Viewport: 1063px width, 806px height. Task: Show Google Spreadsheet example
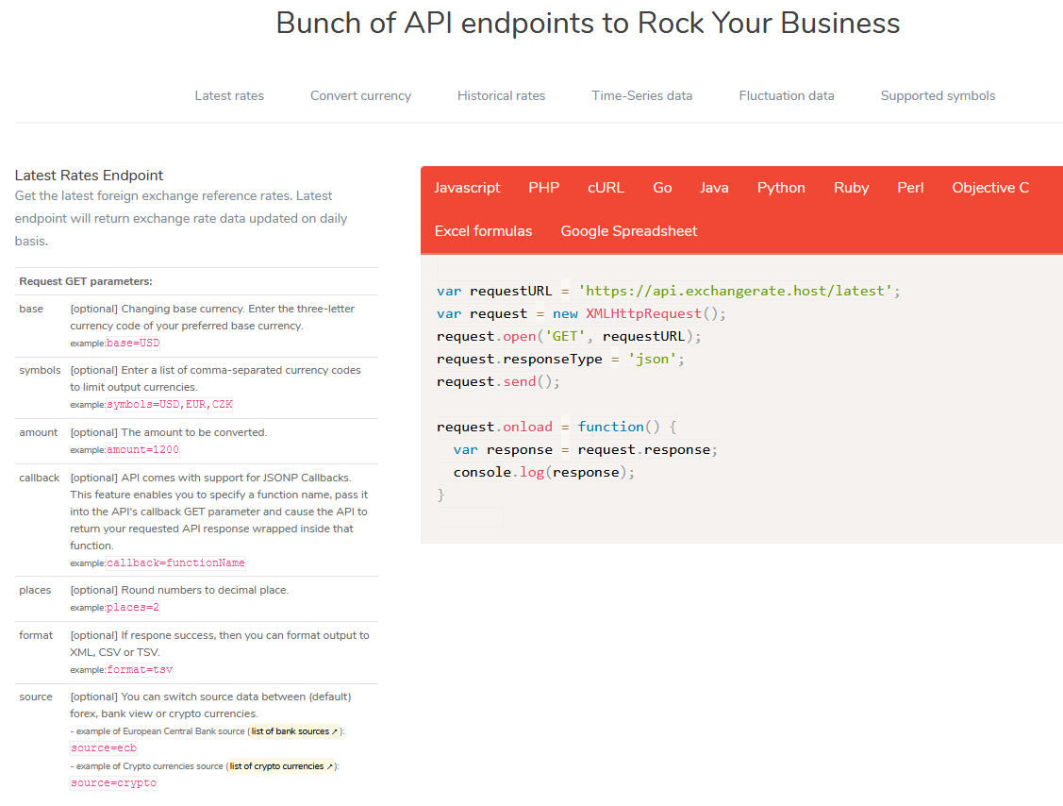pyautogui.click(x=628, y=230)
